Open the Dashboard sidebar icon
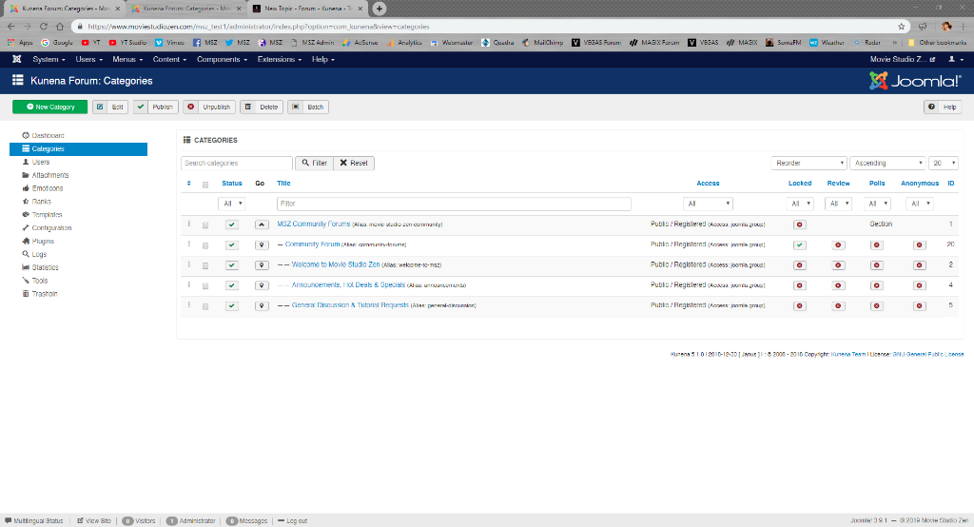 pos(26,136)
